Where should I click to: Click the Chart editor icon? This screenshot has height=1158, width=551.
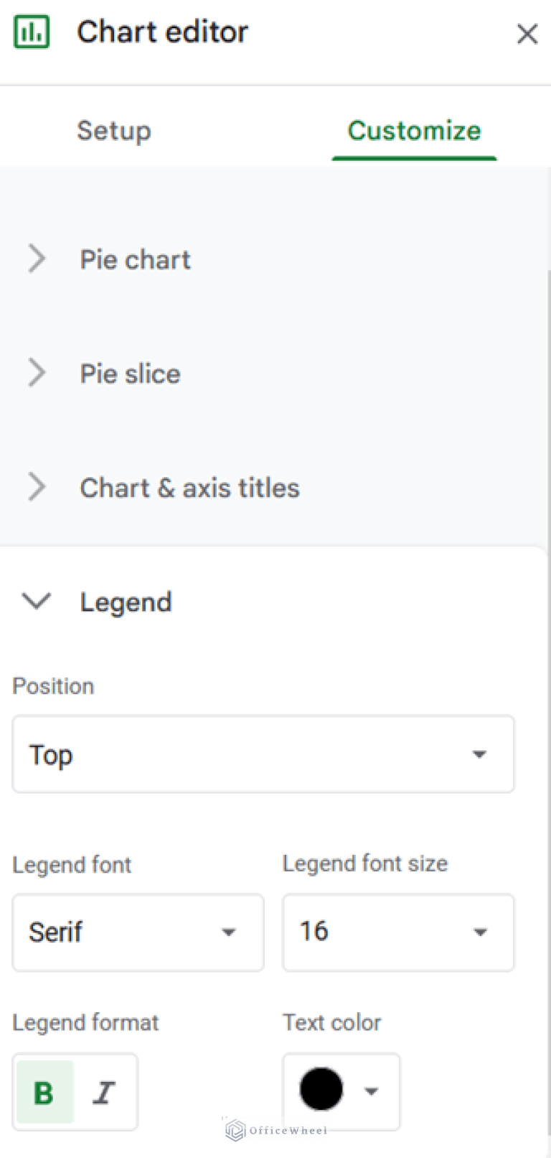point(32,31)
